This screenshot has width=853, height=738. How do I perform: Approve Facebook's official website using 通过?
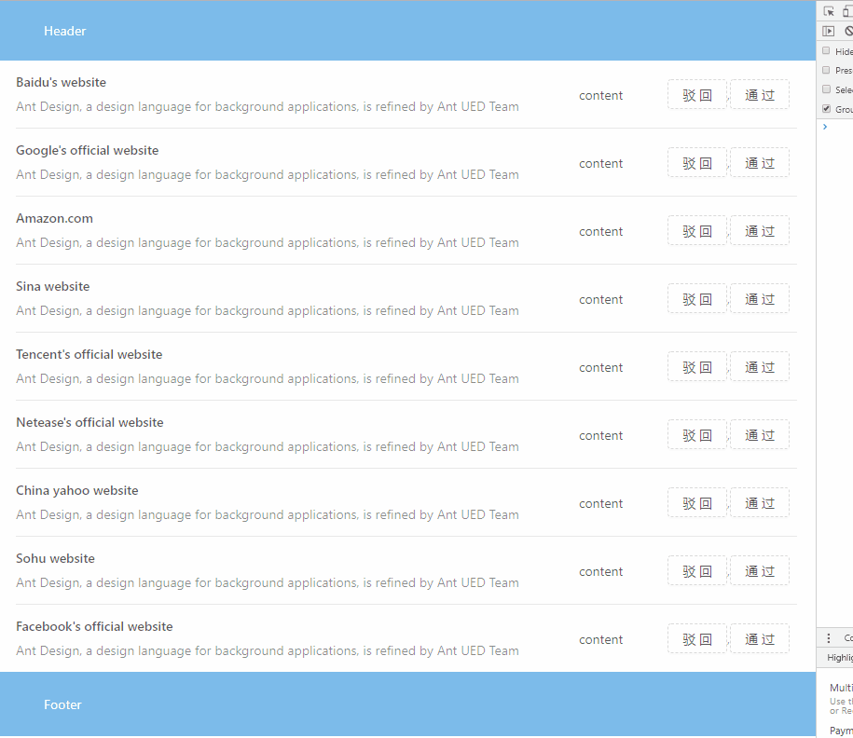[x=760, y=638]
